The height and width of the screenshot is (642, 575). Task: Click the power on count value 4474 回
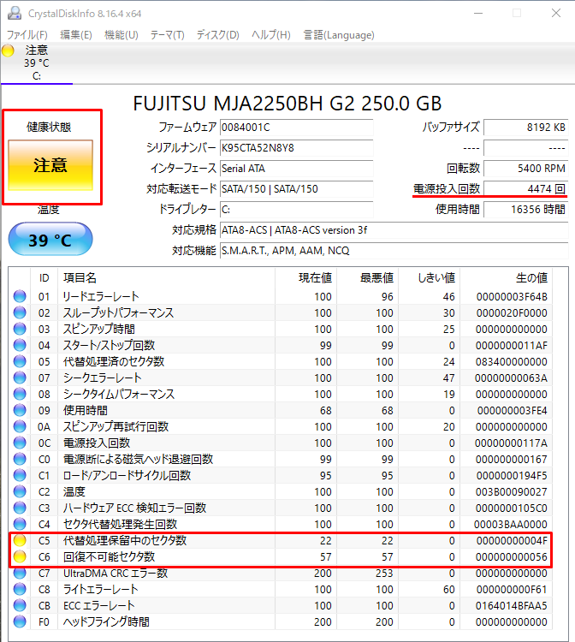tap(525, 189)
